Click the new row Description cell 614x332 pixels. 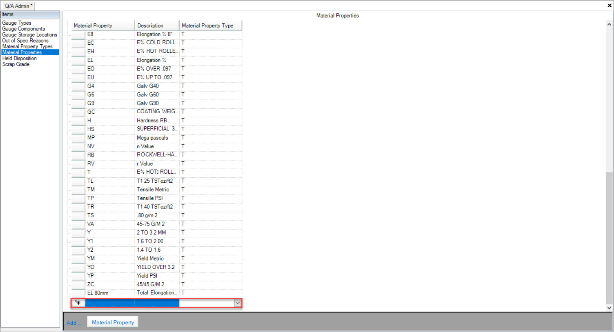pos(157,303)
